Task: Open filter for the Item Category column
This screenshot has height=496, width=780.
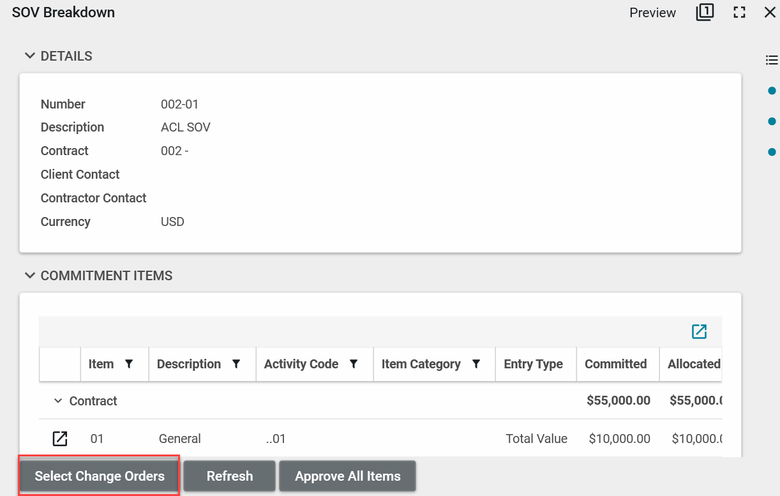Action: pyautogui.click(x=476, y=364)
